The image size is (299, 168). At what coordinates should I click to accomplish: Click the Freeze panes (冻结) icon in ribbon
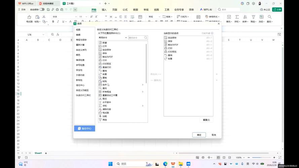(261, 17)
